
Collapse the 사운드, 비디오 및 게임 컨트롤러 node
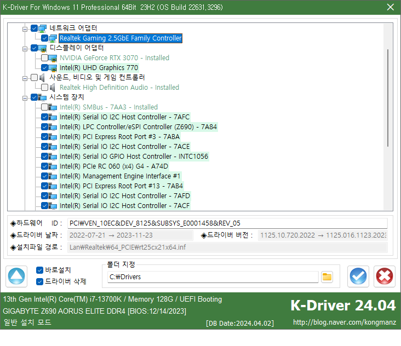pyautogui.click(x=25, y=78)
